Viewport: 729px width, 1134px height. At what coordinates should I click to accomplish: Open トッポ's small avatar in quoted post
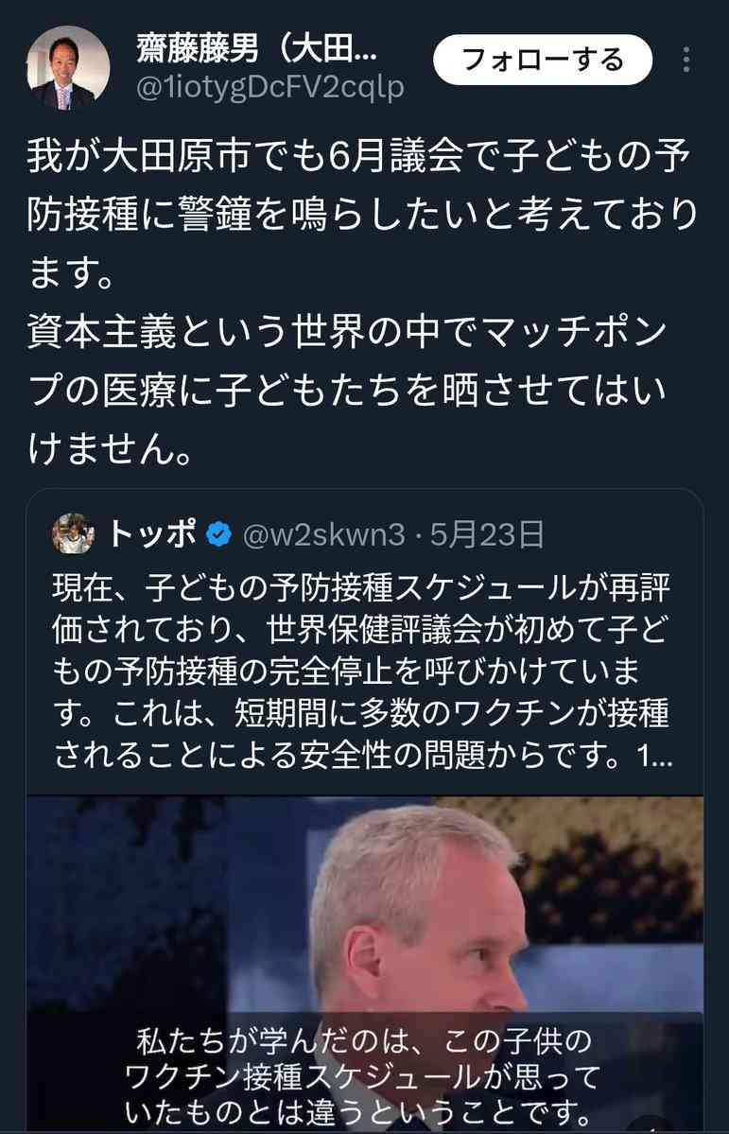(73, 534)
